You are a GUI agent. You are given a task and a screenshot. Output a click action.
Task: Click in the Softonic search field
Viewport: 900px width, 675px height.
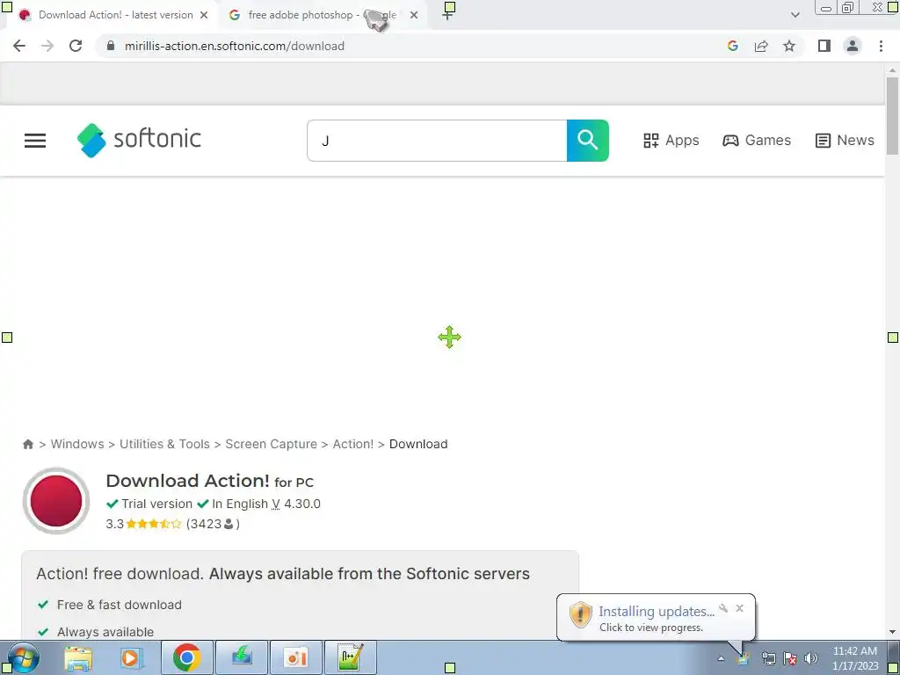tap(437, 141)
